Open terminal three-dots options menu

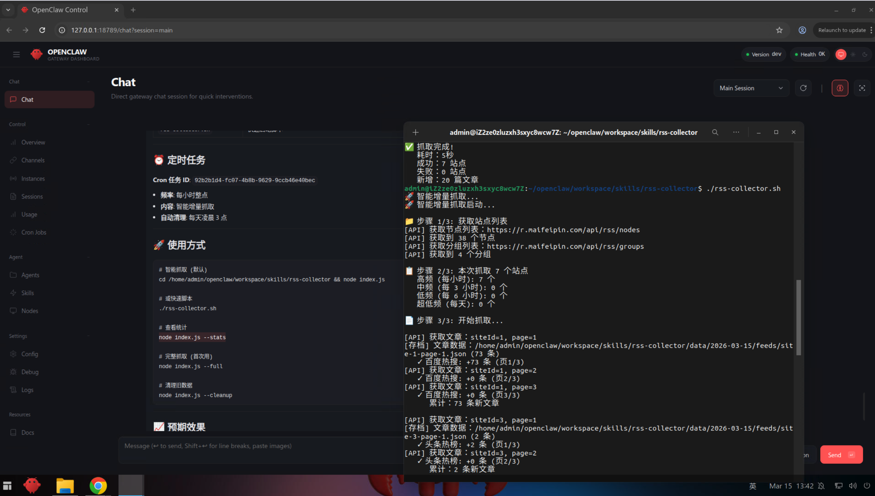(x=736, y=132)
